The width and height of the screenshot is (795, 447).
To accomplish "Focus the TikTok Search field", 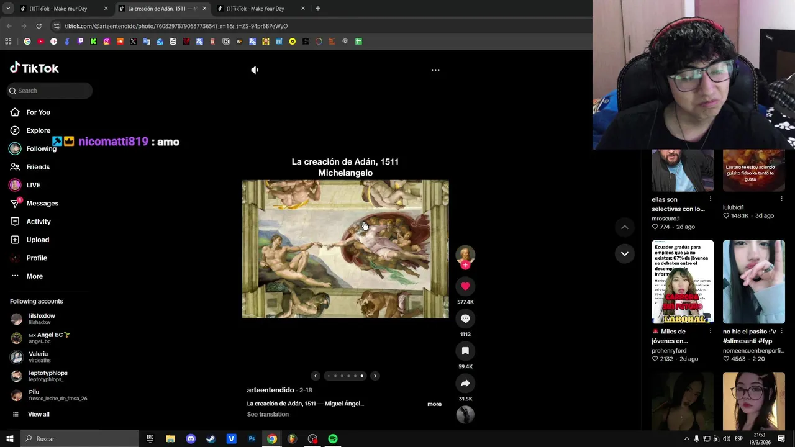I will (x=50, y=91).
